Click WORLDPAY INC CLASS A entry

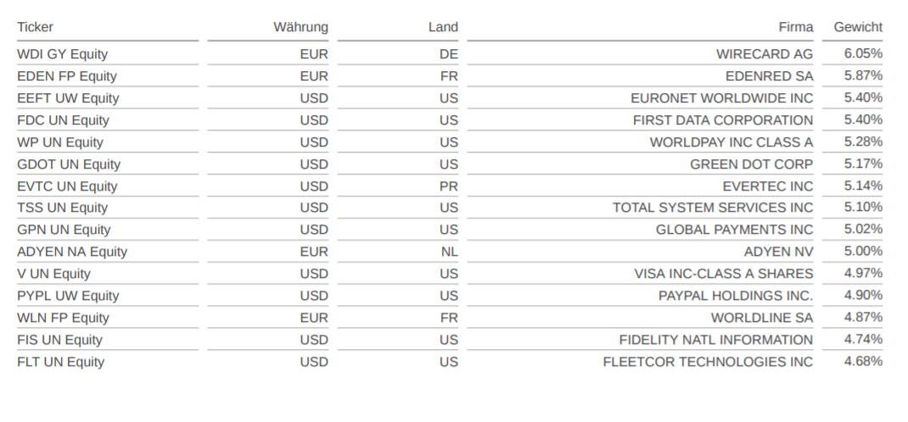(731, 142)
